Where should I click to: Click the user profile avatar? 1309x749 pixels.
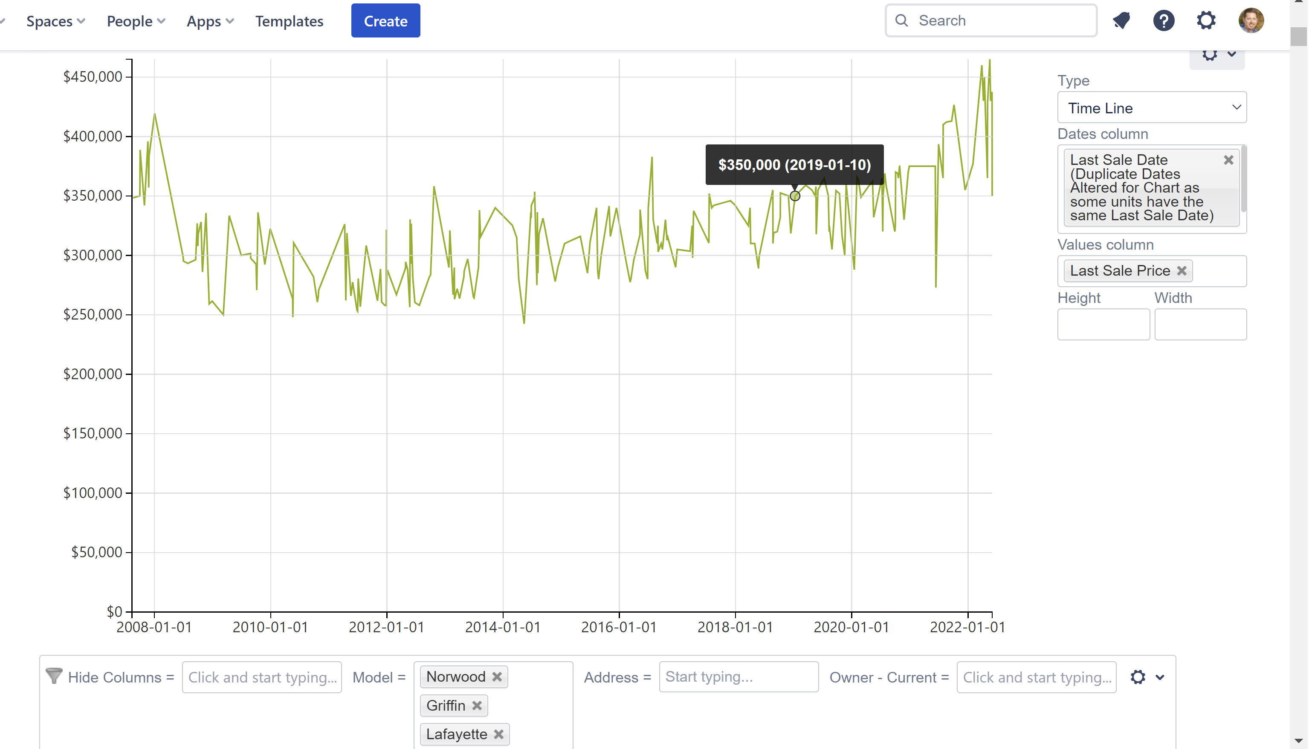[x=1251, y=20]
